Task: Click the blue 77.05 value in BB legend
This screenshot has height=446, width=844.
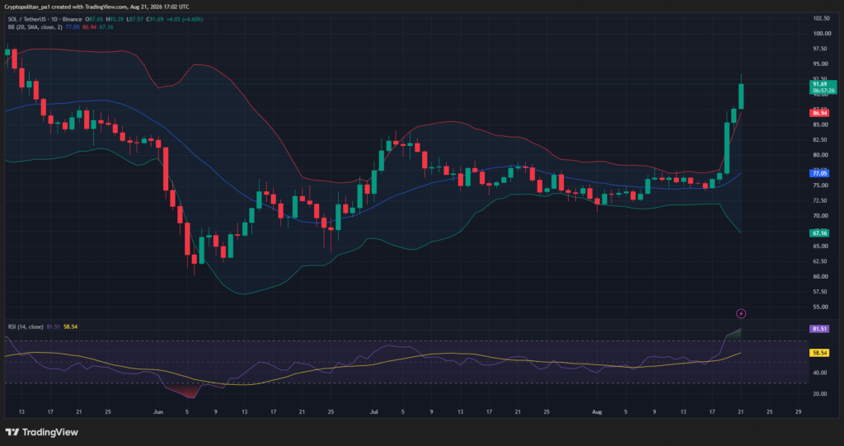Action: click(x=73, y=27)
